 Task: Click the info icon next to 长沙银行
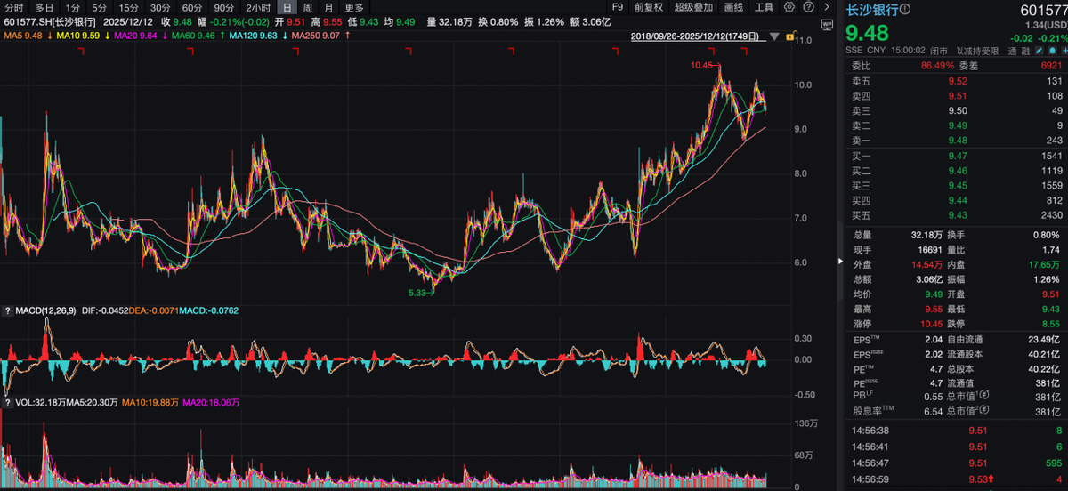tap(905, 10)
